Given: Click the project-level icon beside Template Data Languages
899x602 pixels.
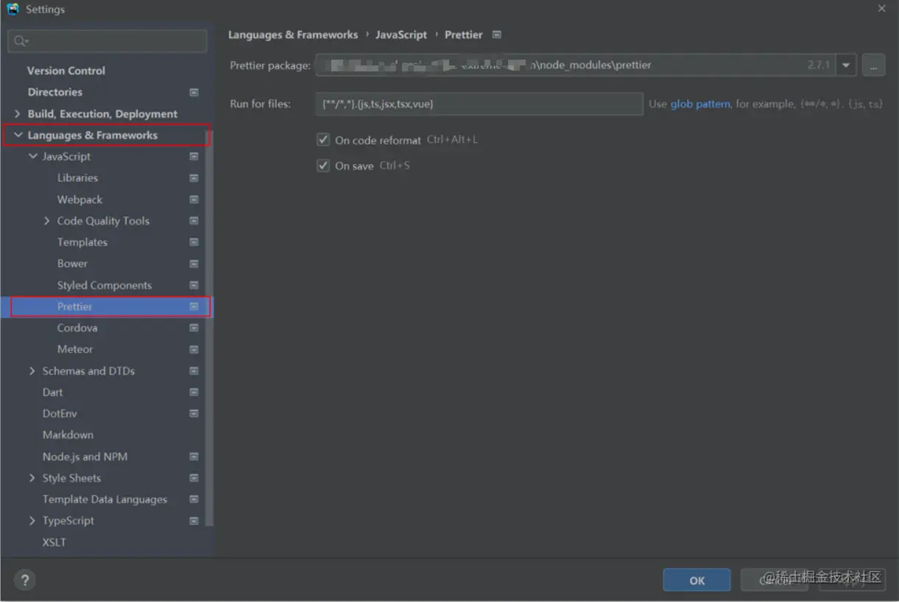Looking at the screenshot, I should (x=194, y=500).
